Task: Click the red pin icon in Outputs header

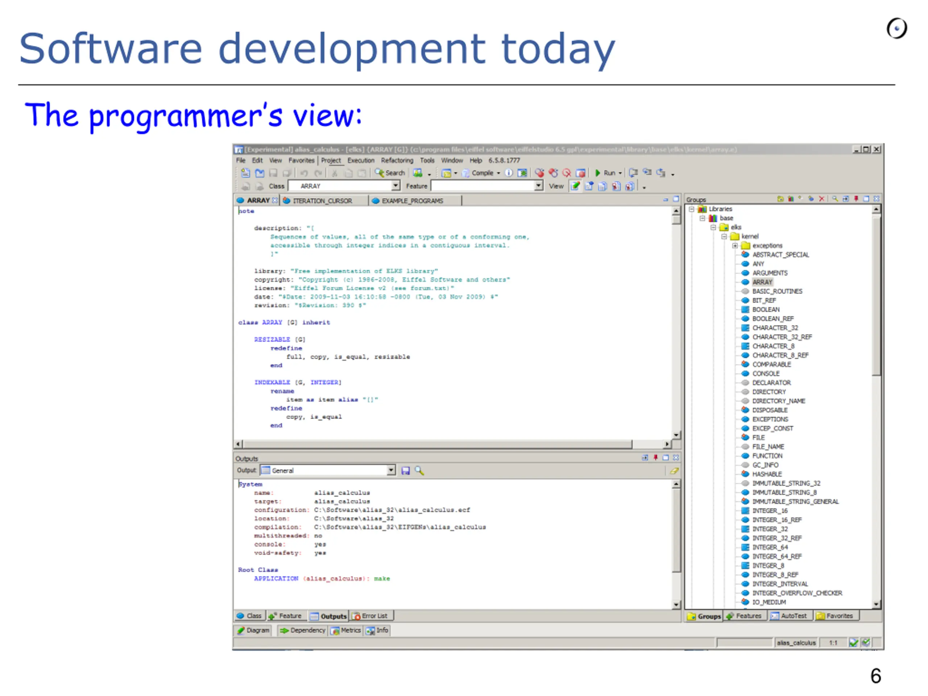Action: (x=655, y=458)
